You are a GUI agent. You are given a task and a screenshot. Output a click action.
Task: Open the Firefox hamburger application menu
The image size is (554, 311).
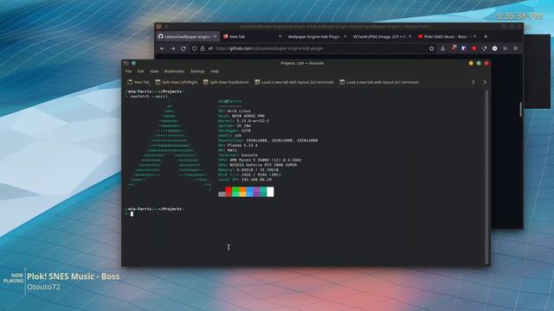tap(516, 48)
